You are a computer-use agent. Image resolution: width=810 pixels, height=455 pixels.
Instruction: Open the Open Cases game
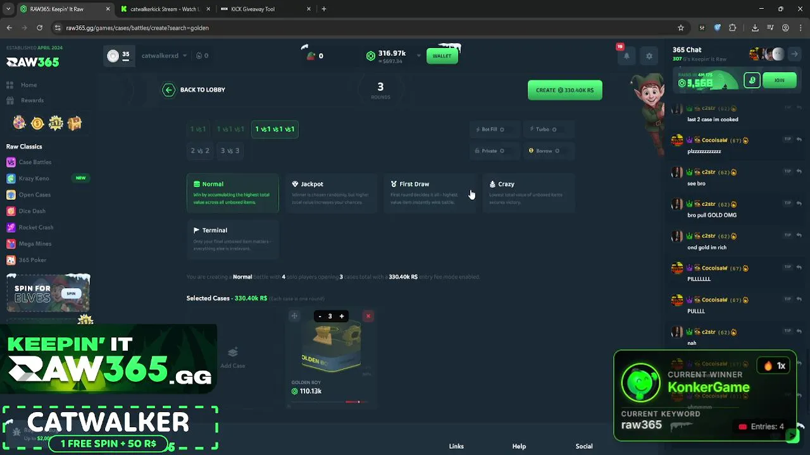point(34,195)
